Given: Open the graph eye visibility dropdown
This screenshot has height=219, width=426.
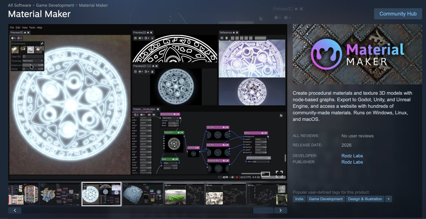Looking at the screenshot, I should tap(142, 115).
